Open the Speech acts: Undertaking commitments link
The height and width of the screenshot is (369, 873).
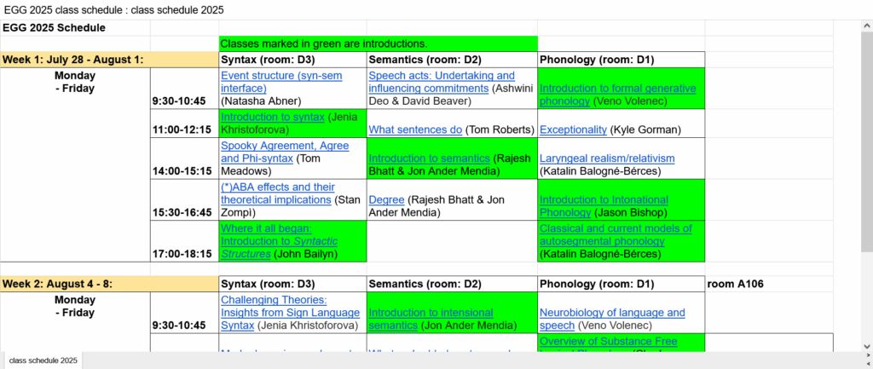pos(442,75)
